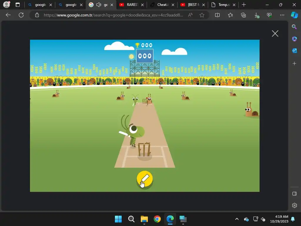Show hidden system tray icons chevron

pyautogui.click(x=237, y=219)
